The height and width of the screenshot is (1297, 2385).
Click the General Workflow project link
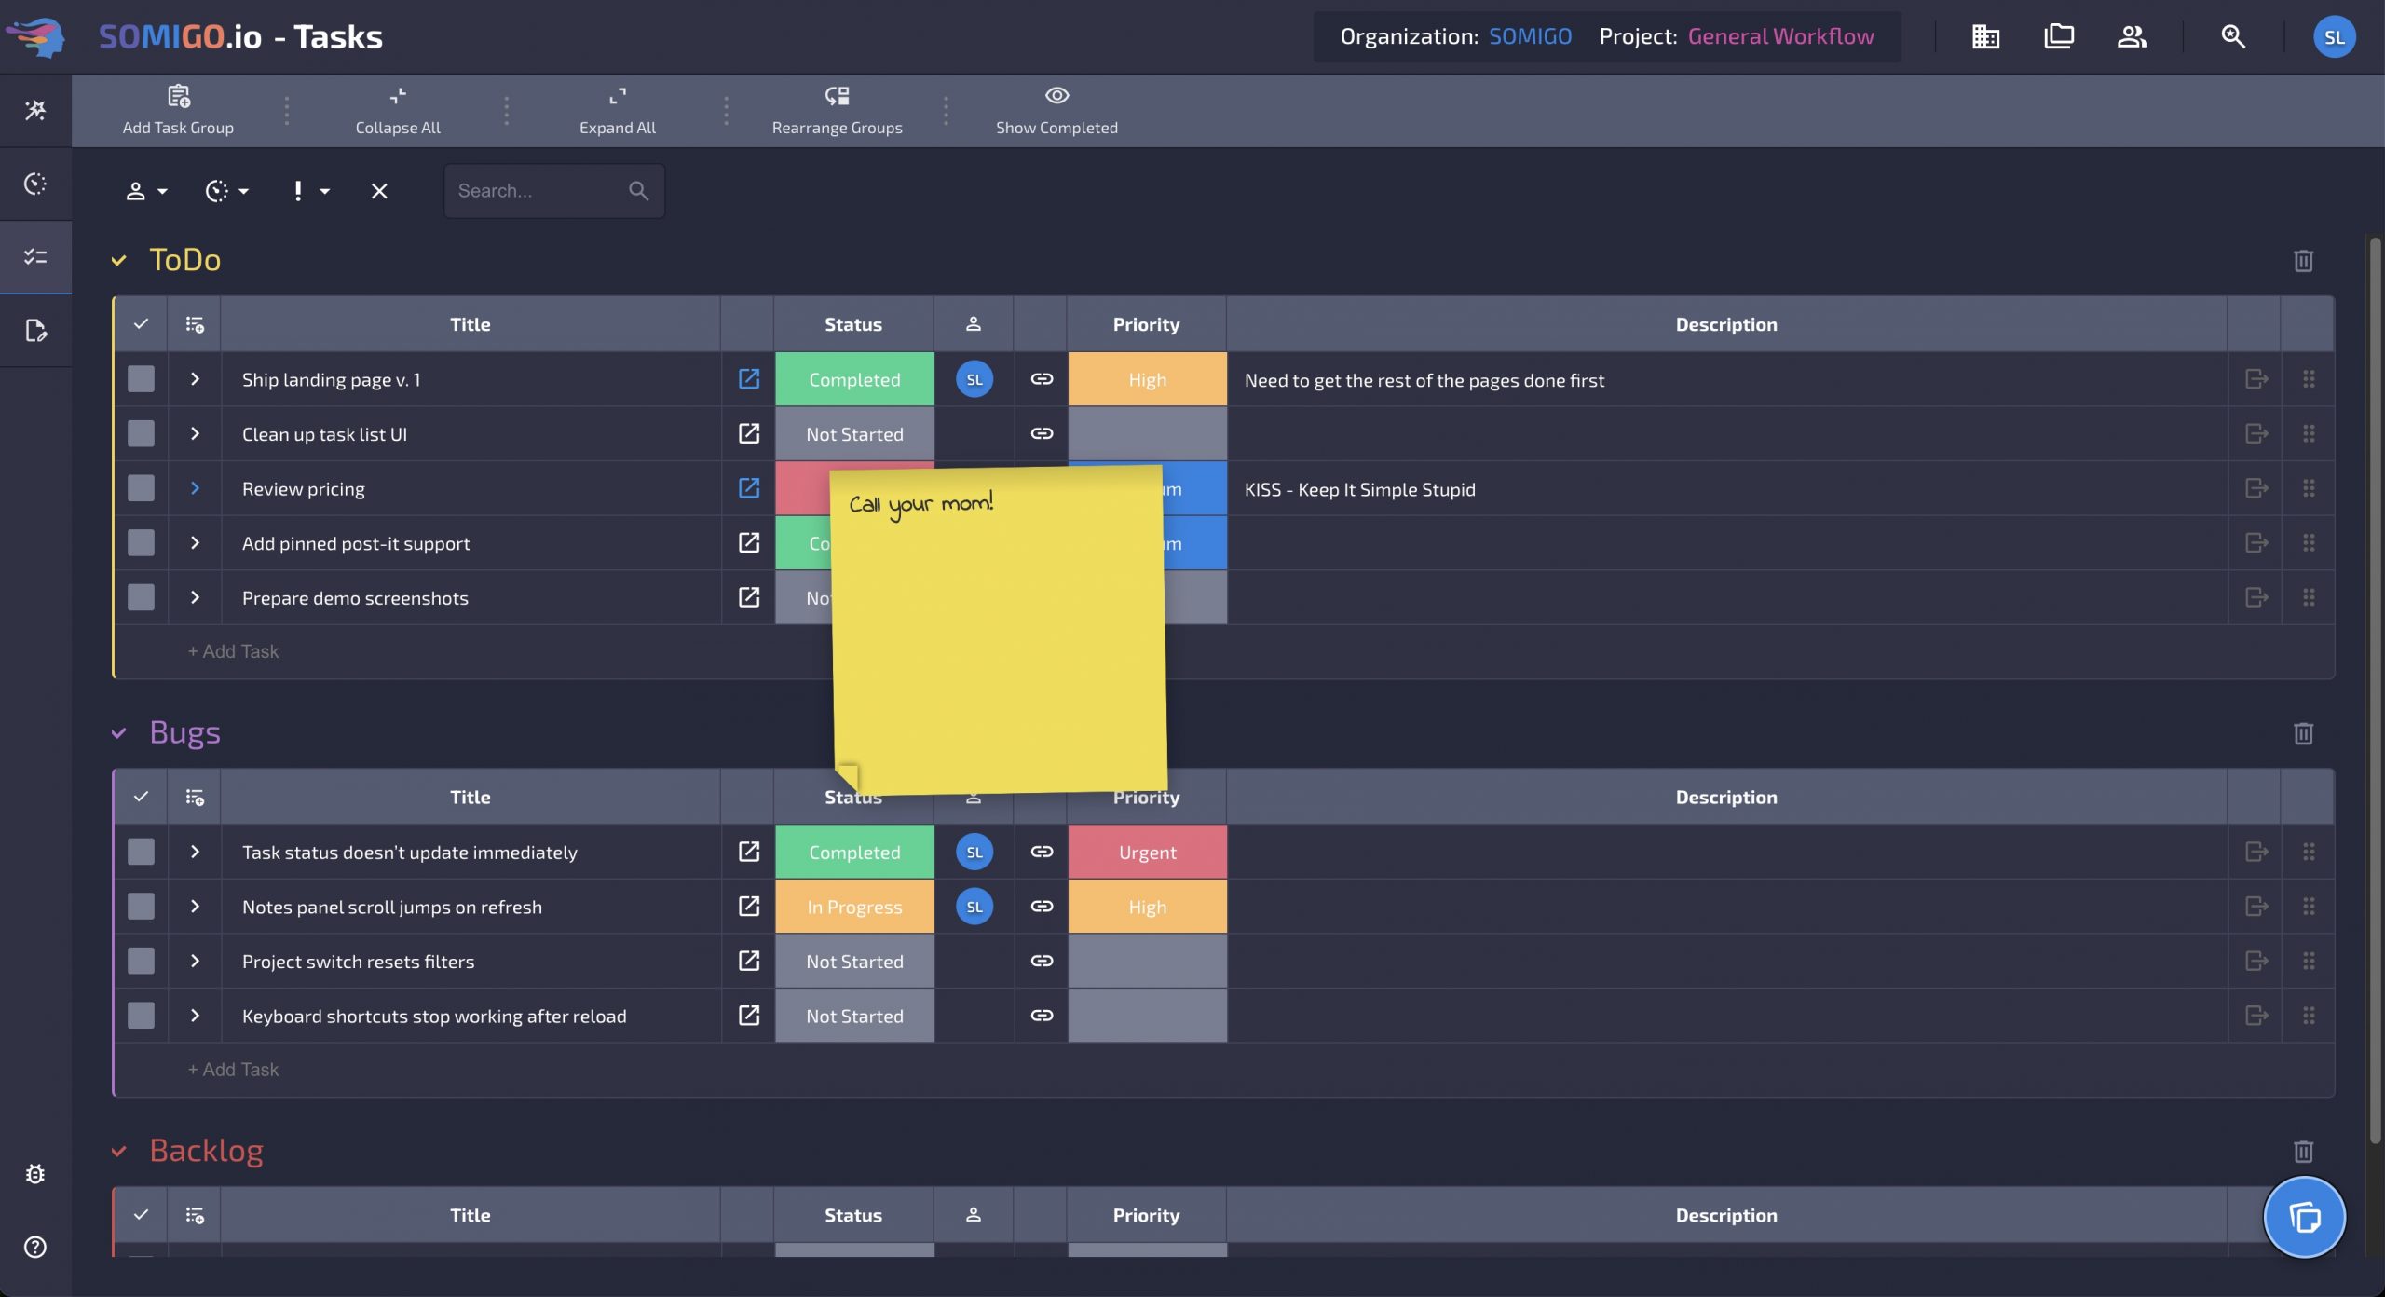[x=1780, y=37]
